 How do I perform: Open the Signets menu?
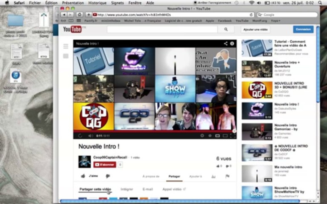coord(118,3)
